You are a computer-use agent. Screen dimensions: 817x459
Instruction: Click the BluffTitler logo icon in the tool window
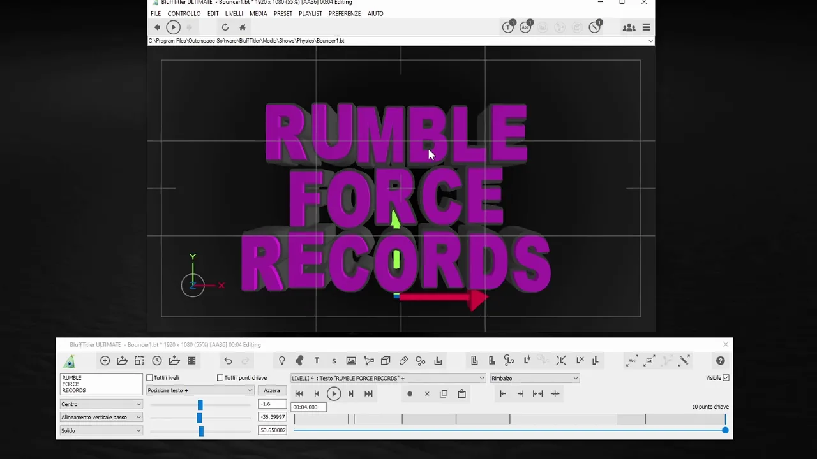(70, 361)
